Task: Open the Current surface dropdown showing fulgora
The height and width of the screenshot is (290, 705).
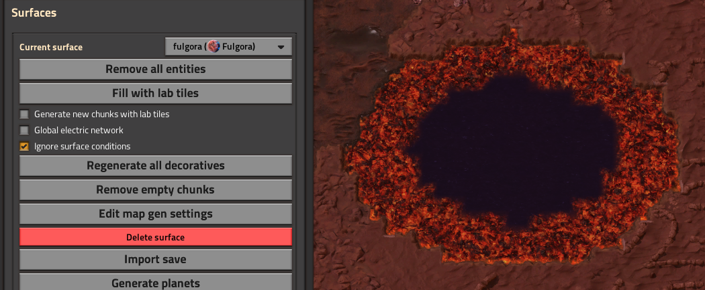Action: 228,47
